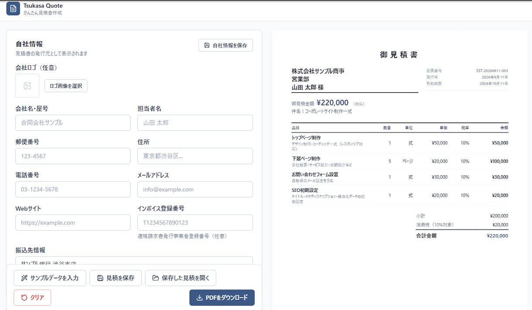The image size is (532, 310).
Task: Focus the 郵便番号 input field
Action: pos(73,156)
